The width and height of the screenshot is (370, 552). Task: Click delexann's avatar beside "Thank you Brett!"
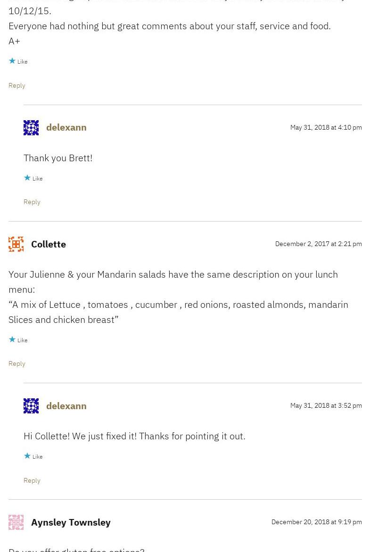[31, 128]
